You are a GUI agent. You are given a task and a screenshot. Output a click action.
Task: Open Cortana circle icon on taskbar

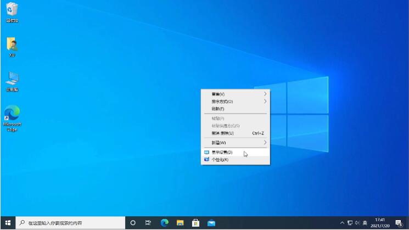(x=133, y=223)
